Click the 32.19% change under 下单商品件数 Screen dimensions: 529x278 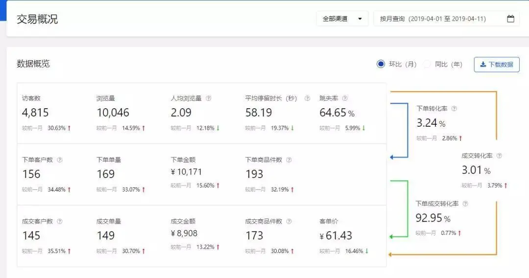(x=280, y=190)
